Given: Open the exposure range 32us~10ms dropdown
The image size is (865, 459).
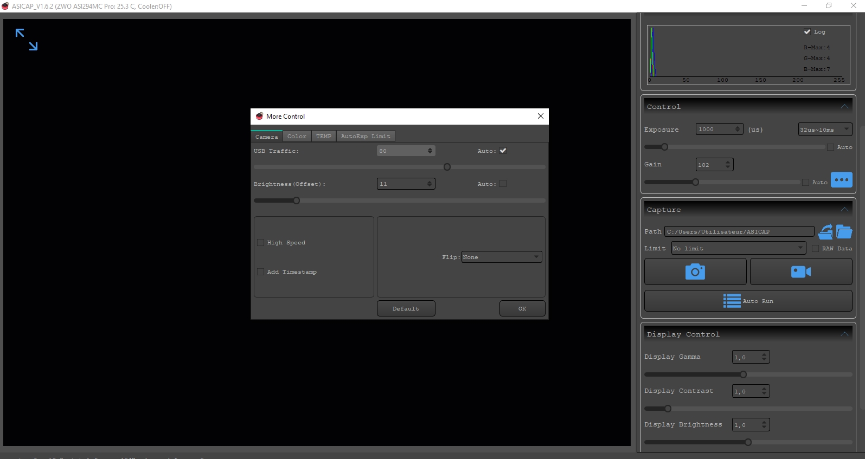Looking at the screenshot, I should [825, 130].
